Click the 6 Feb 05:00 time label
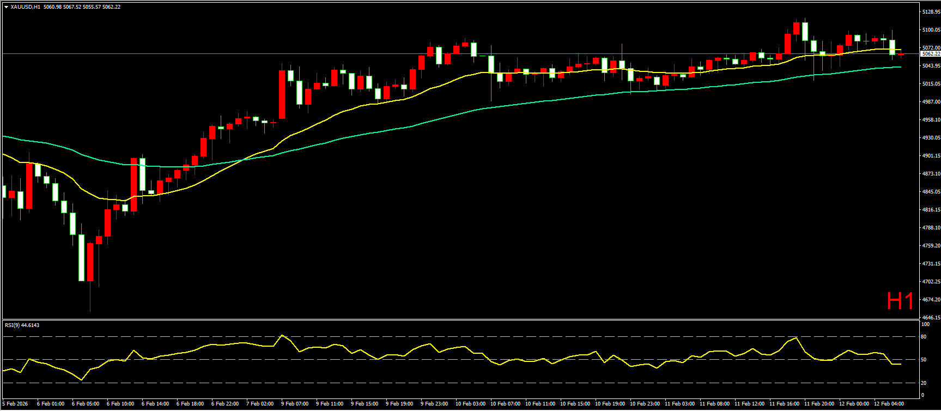Screen dimensions: 941x411 click(x=86, y=404)
